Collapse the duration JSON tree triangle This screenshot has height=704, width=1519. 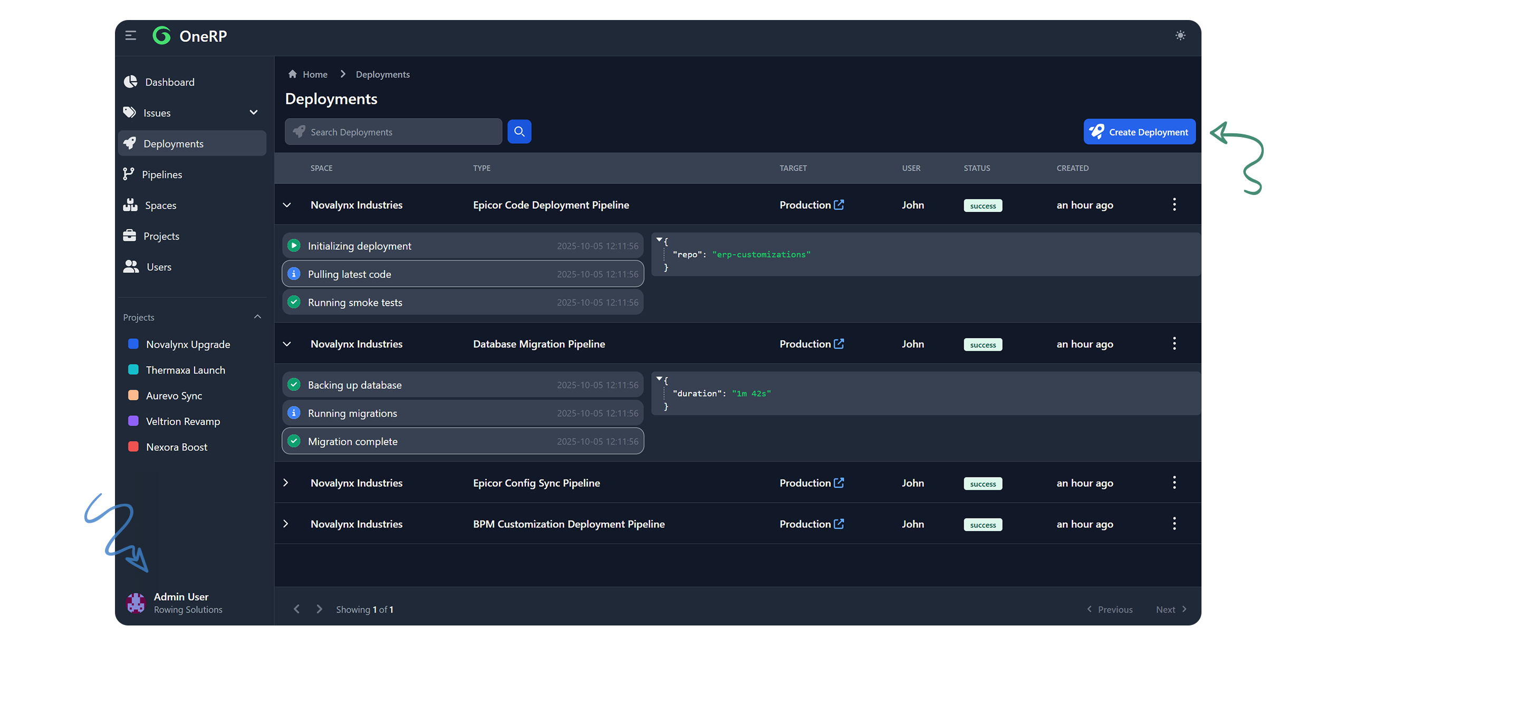click(659, 379)
